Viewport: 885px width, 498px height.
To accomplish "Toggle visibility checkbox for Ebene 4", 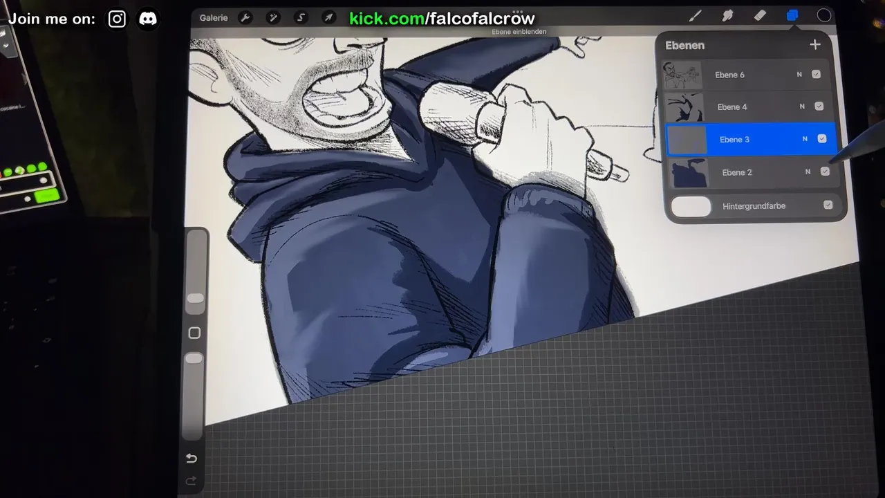I will point(819,107).
